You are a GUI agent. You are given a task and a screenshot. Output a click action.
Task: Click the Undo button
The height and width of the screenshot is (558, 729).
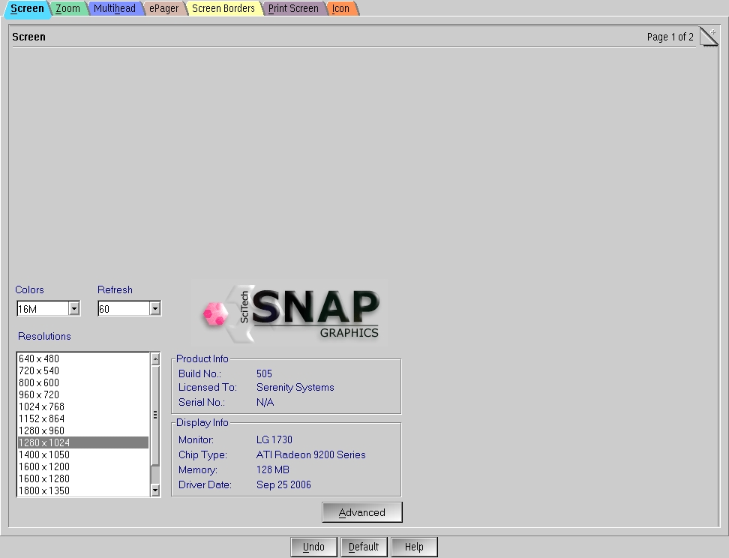coord(313,547)
